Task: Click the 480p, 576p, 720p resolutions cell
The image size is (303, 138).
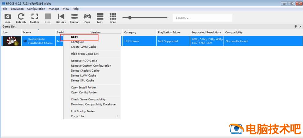Action: [x=207, y=41]
